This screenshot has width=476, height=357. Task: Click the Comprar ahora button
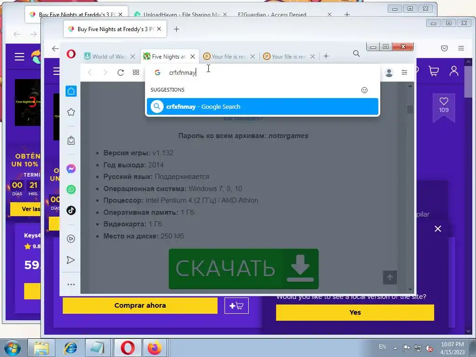[x=140, y=305]
